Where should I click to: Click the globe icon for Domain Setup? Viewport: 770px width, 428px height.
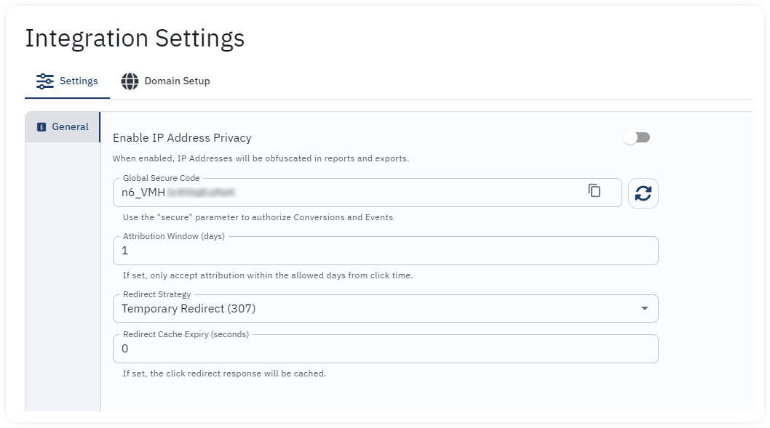pos(130,81)
